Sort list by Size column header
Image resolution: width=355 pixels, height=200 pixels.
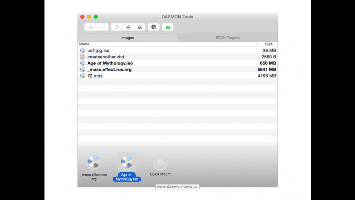pyautogui.click(x=267, y=44)
